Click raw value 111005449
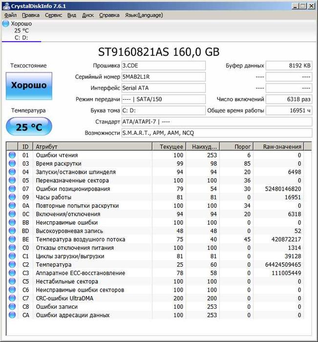Image resolution: width=318 pixels, height=342 pixels. tap(286, 273)
